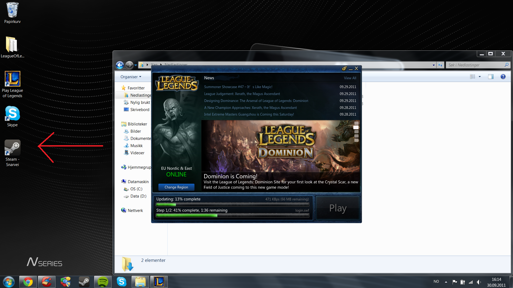Viewport: 513px width, 288px height.
Task: Go back in the Explorer window
Action: (x=120, y=65)
